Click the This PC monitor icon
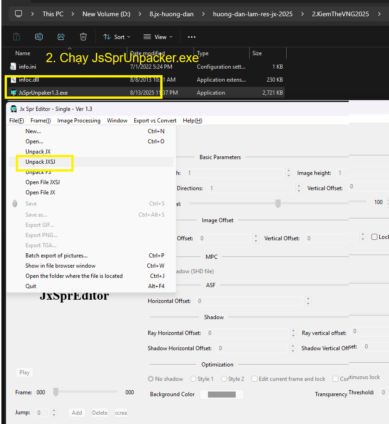Viewport: 389px width, 424px height. (x=19, y=14)
